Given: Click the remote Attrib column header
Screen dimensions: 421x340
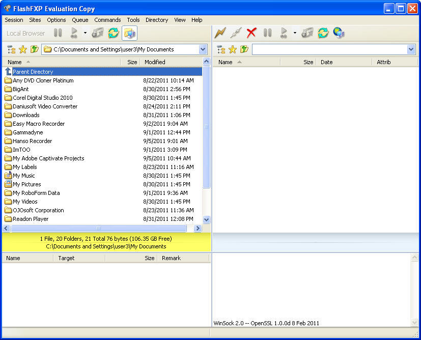Looking at the screenshot, I should pos(384,62).
